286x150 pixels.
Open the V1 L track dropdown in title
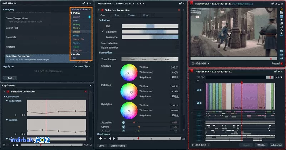click(x=144, y=4)
